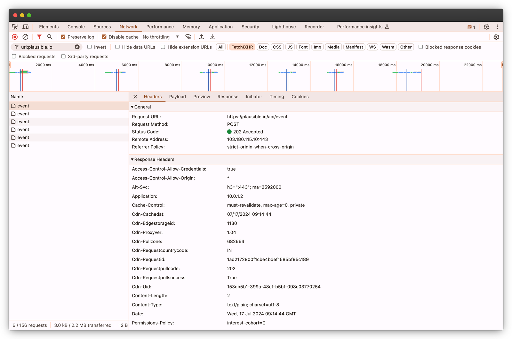
Task: Toggle the device emulation toolbar
Action: click(26, 27)
